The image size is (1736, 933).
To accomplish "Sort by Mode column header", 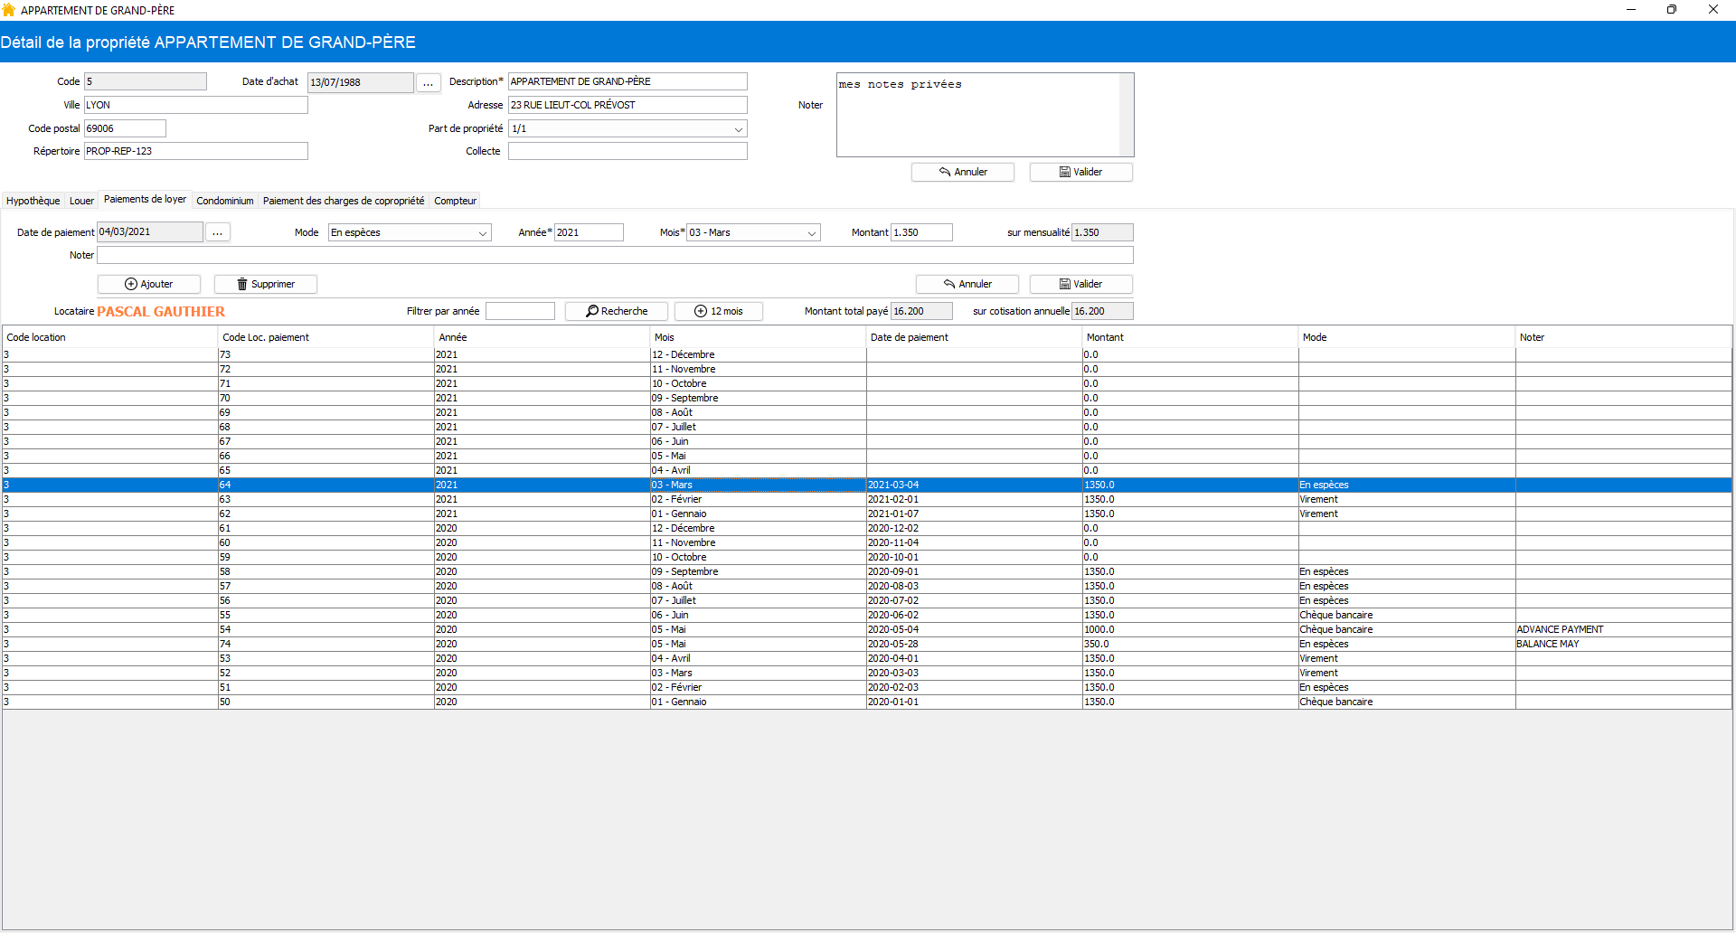I will click(x=1406, y=337).
